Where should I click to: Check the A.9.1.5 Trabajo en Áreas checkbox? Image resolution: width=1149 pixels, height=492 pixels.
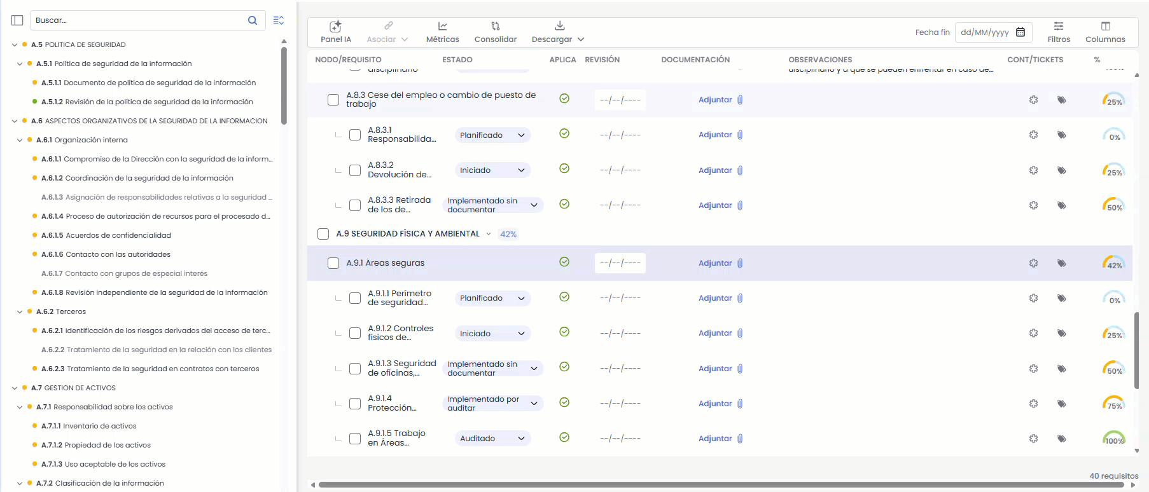tap(355, 439)
